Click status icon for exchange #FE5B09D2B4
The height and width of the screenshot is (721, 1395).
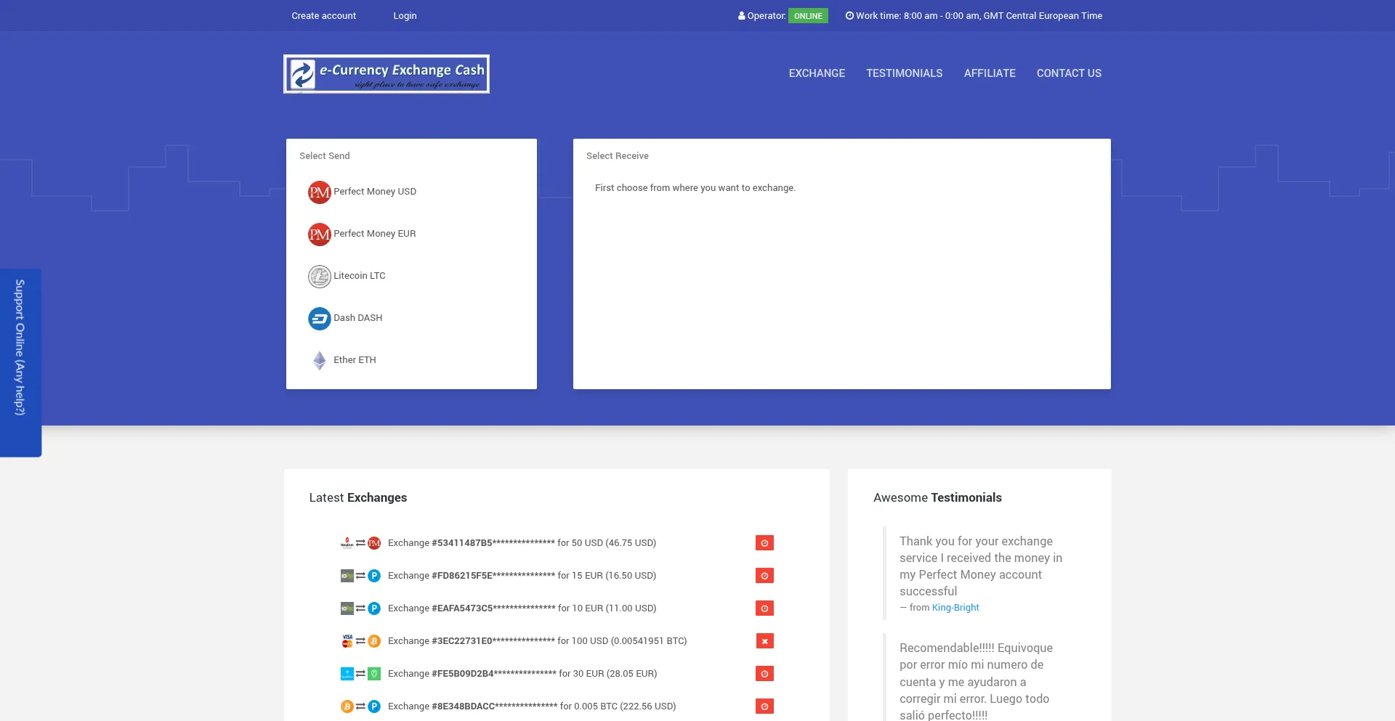click(x=764, y=674)
